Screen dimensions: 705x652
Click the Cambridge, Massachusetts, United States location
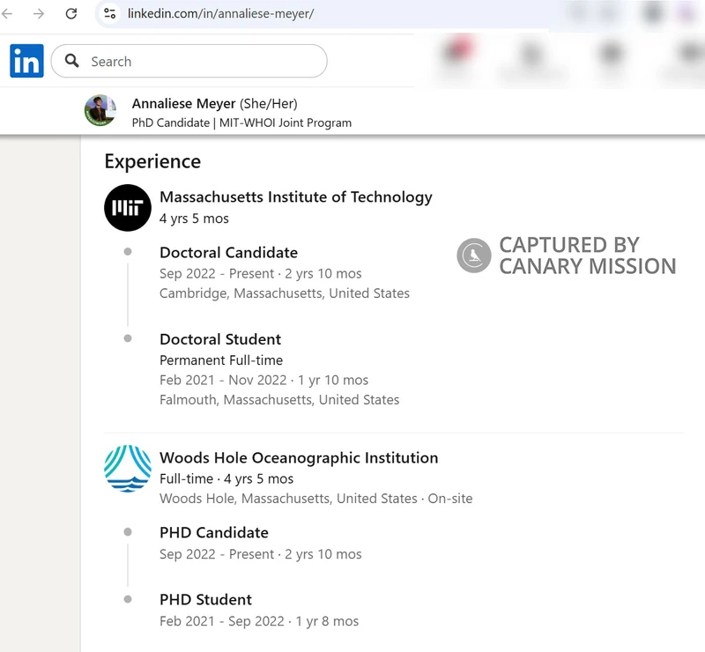pos(285,293)
